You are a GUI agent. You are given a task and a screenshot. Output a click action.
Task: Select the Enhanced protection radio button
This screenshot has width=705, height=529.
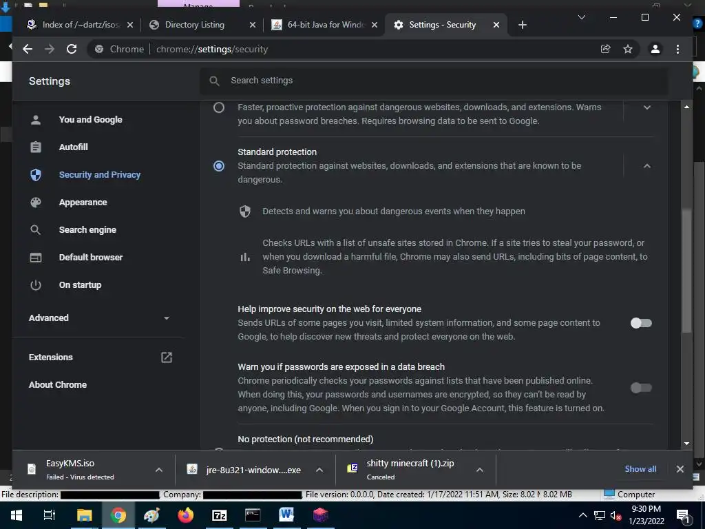click(x=218, y=107)
